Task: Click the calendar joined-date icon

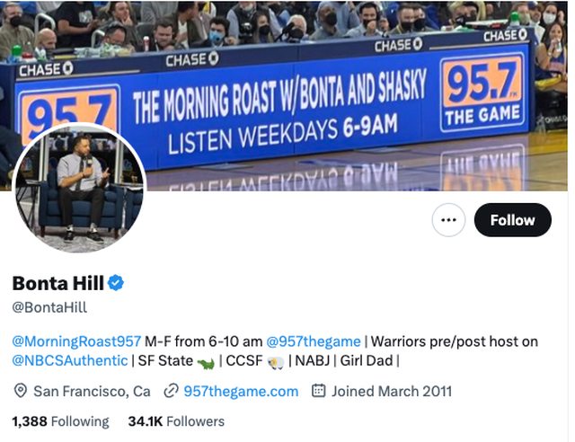Action: (318, 391)
